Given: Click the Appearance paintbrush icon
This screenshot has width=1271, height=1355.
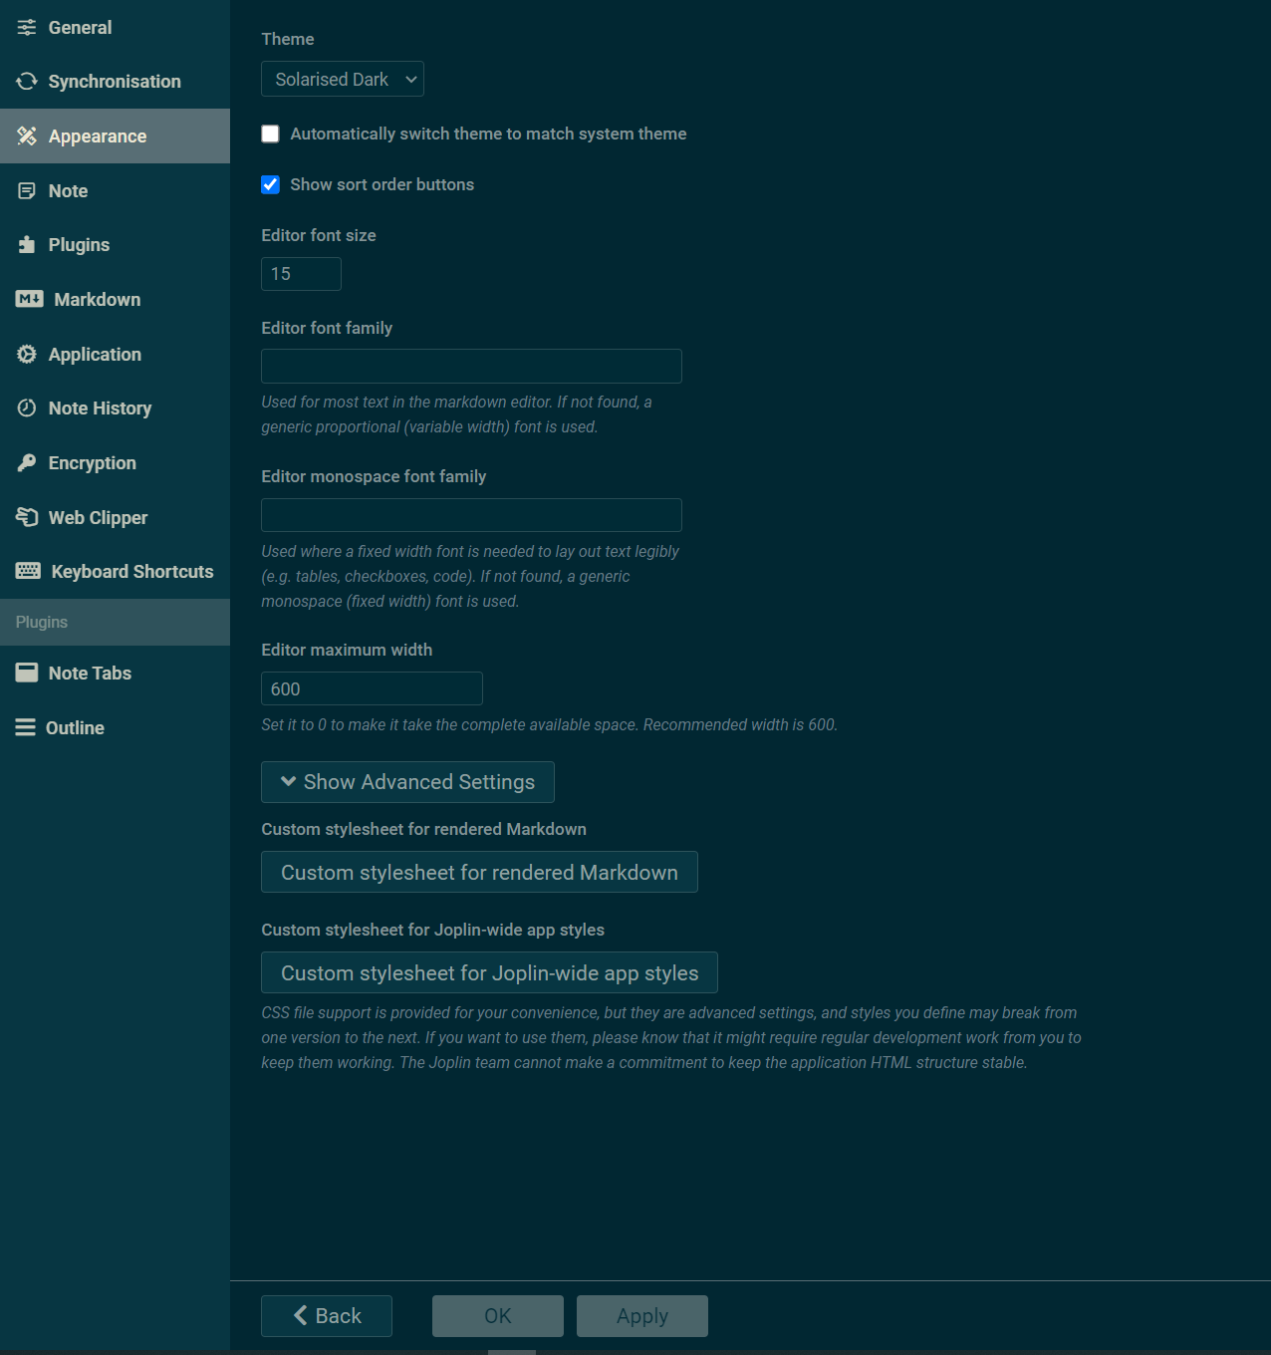Looking at the screenshot, I should [x=27, y=135].
